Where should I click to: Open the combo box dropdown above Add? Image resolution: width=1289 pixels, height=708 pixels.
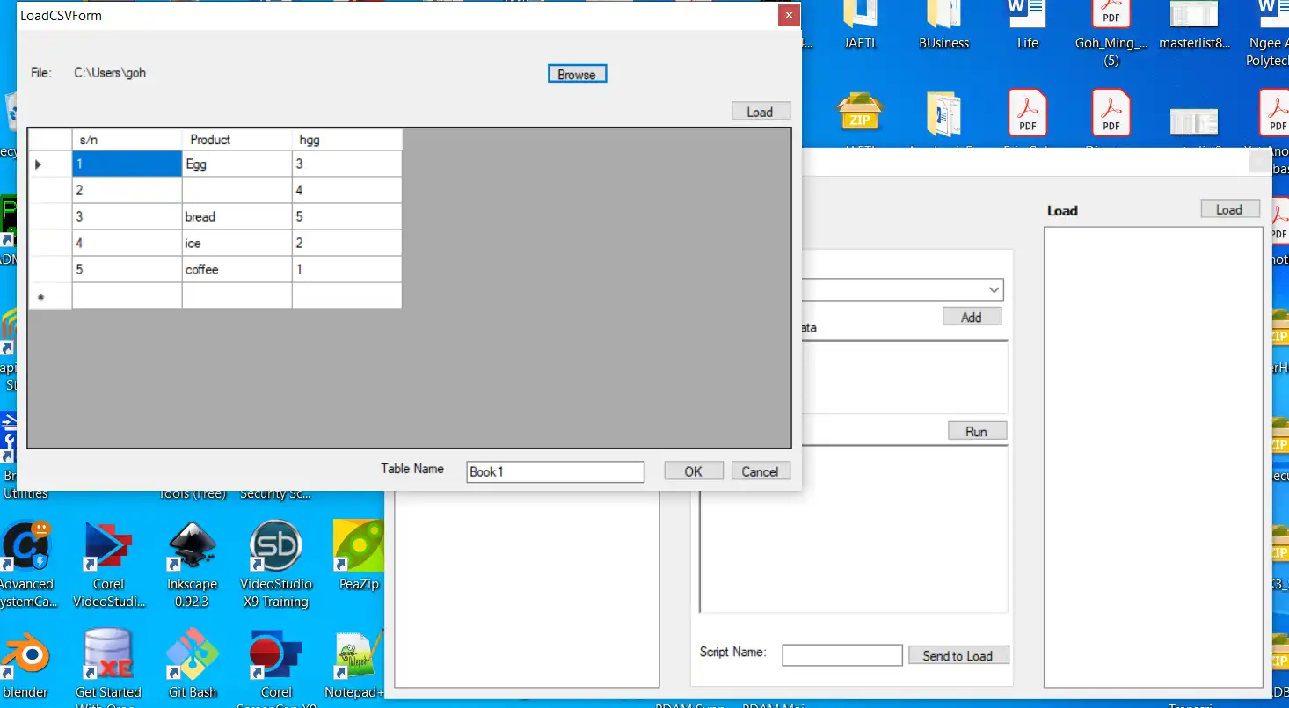click(994, 290)
